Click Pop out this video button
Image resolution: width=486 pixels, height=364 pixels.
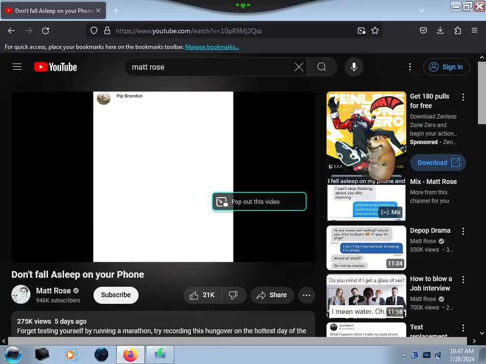coord(260,201)
